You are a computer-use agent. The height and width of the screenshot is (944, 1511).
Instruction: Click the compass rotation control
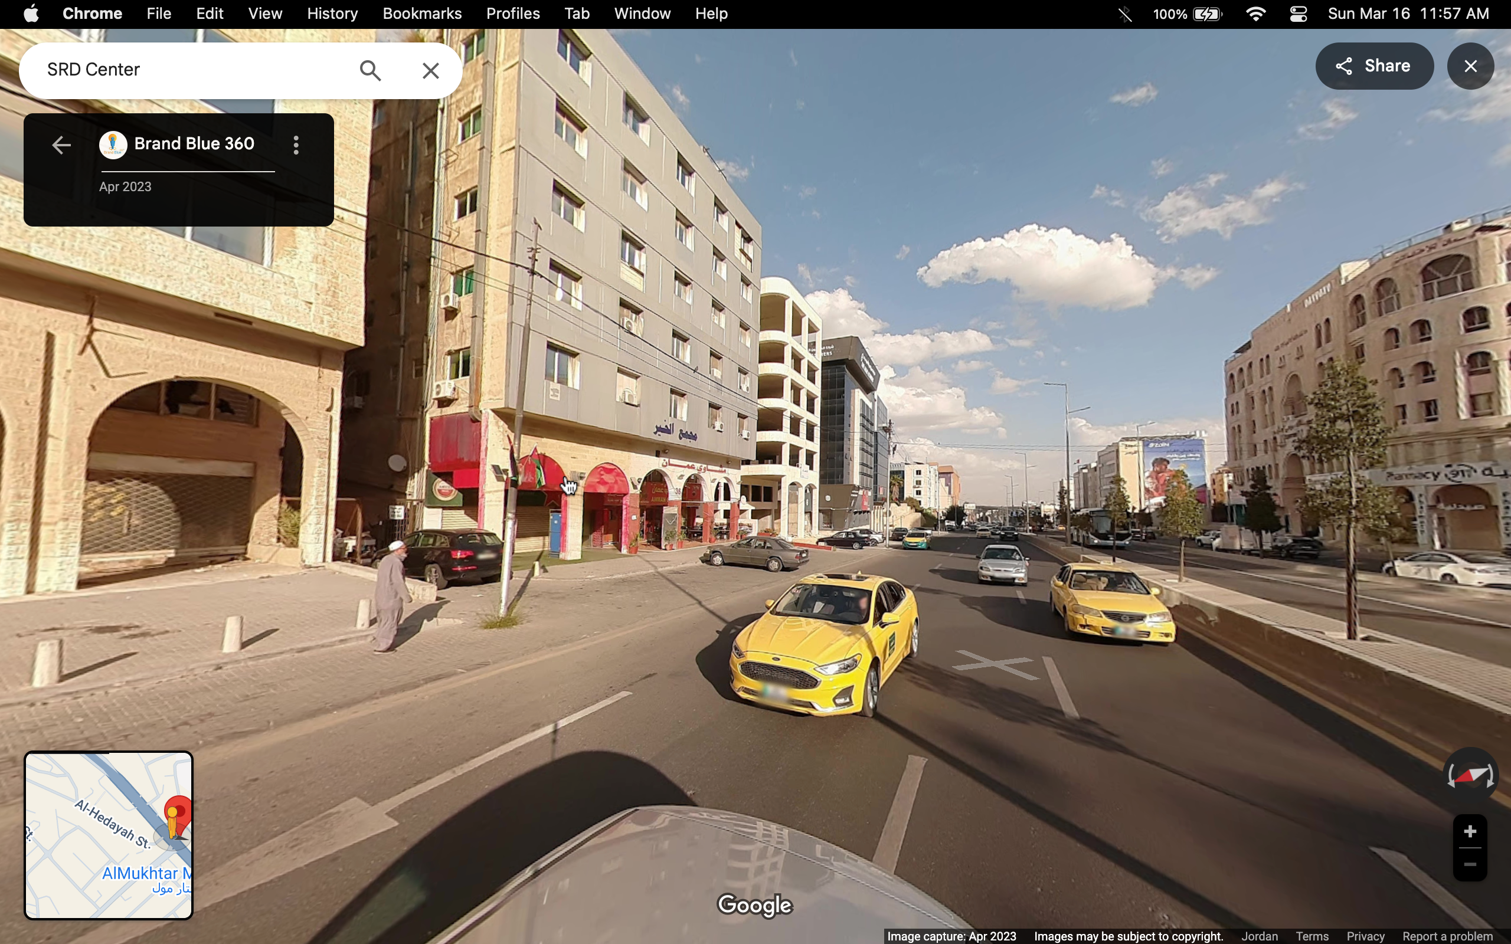[1470, 776]
